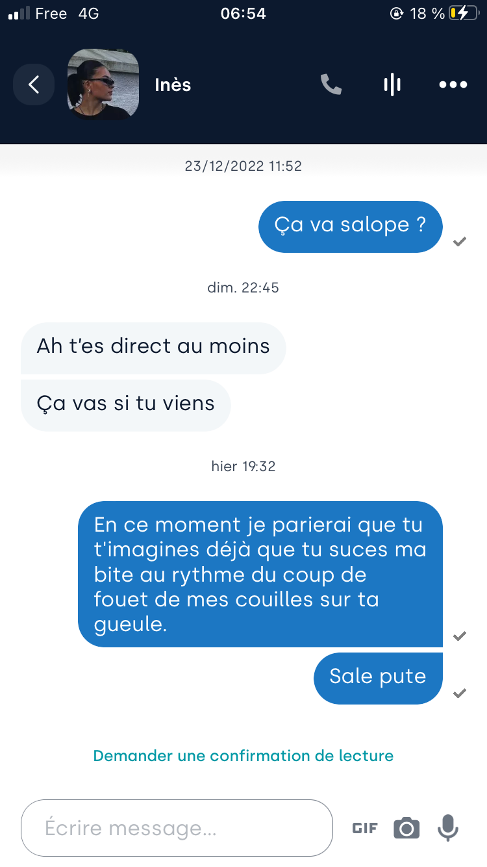Tap the battery indicator in status bar
487x867 pixels.
(x=466, y=14)
